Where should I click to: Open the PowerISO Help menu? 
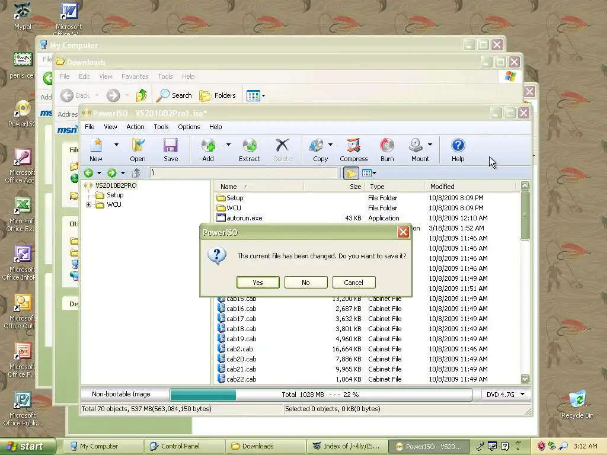click(x=216, y=127)
